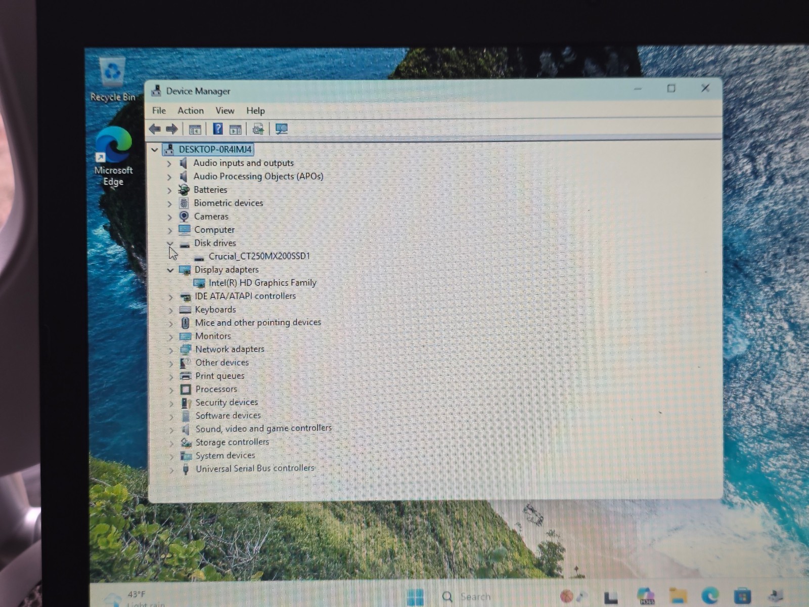This screenshot has width=809, height=607.
Task: Expand Sound, video and game controllers
Action: (171, 430)
